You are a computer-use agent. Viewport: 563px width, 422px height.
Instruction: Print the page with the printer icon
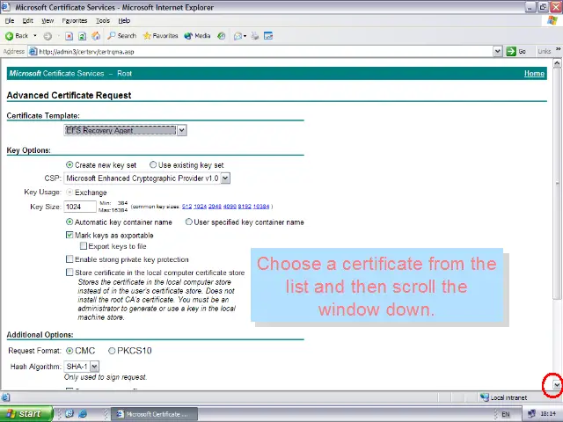(254, 36)
